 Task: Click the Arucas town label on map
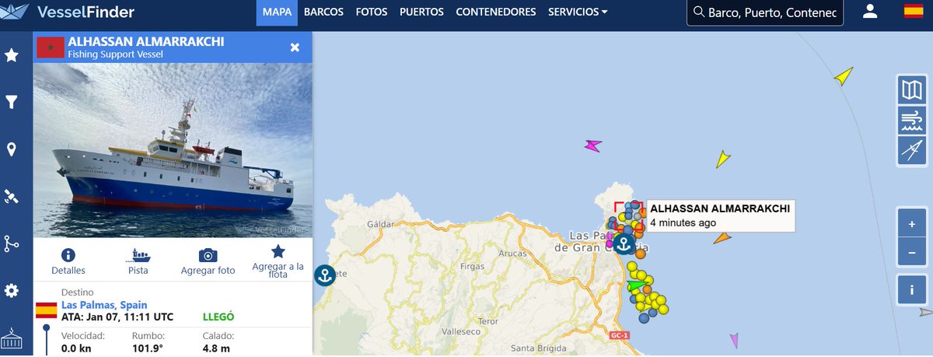pyautogui.click(x=513, y=254)
